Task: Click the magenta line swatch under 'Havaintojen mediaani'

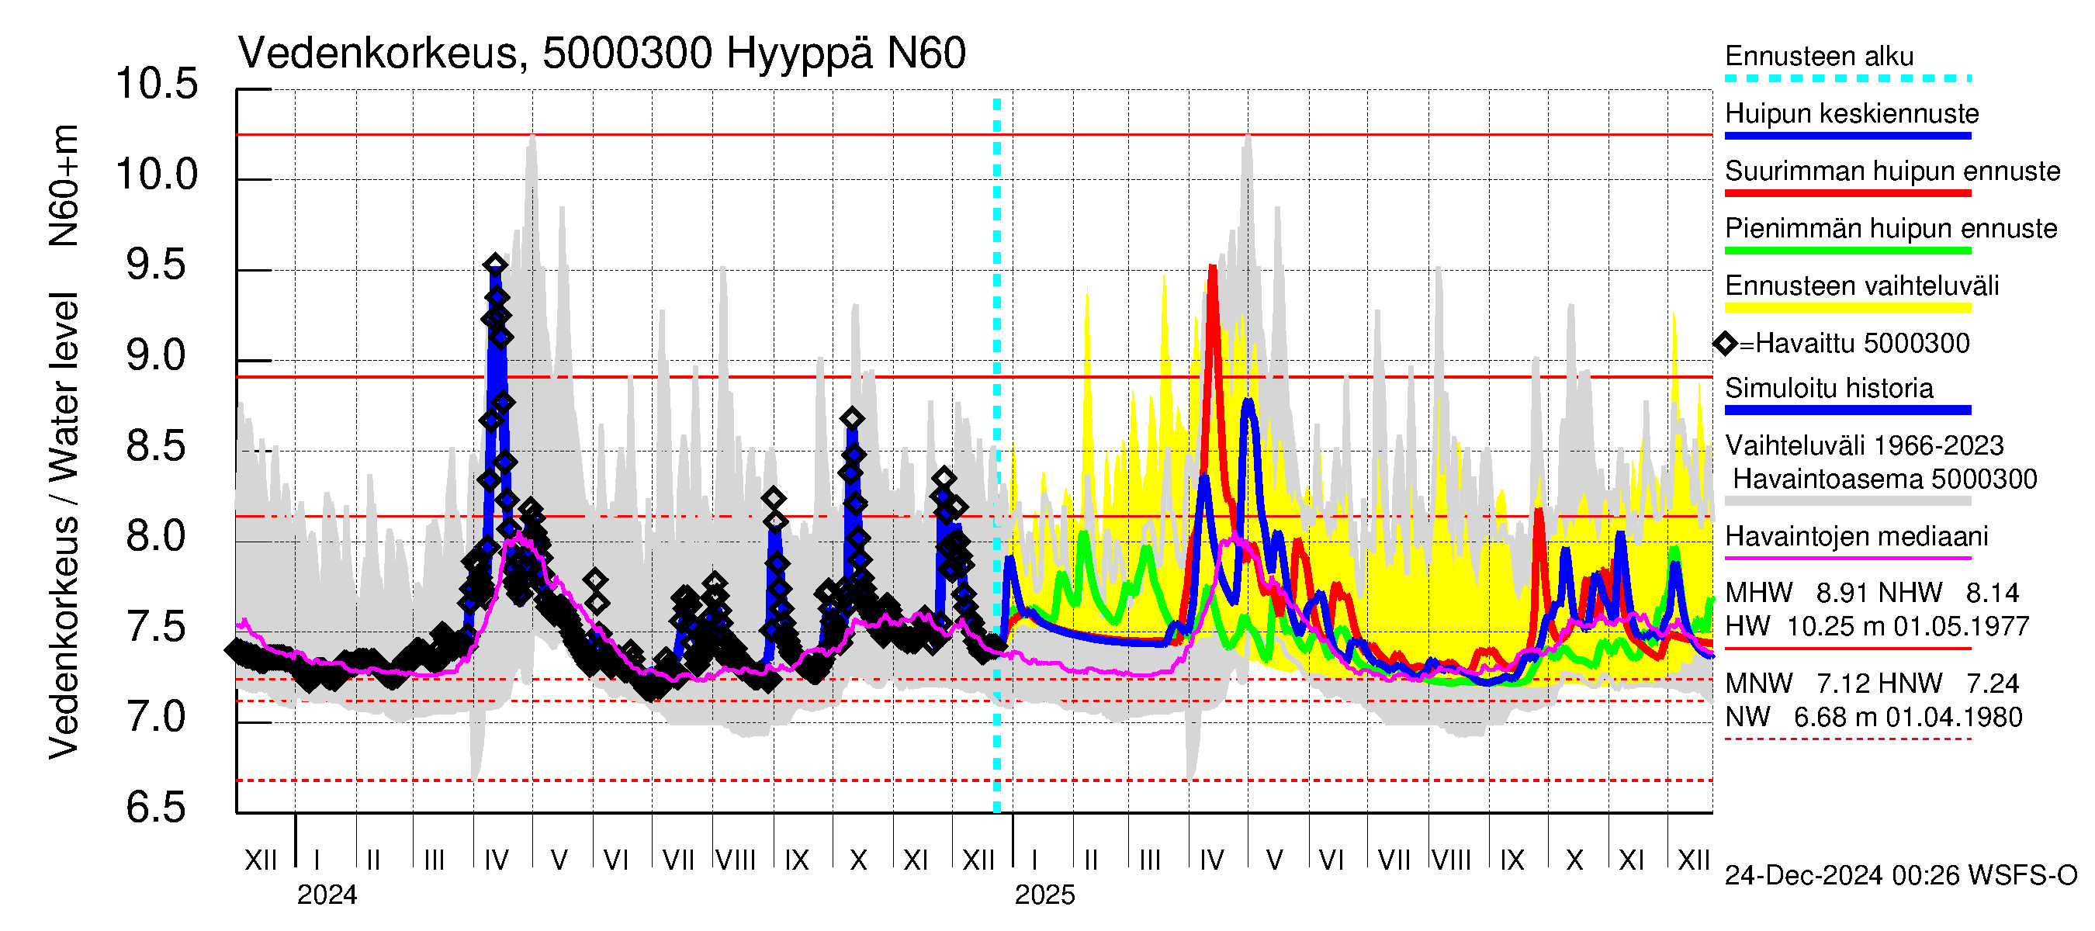Action: pos(1847,559)
